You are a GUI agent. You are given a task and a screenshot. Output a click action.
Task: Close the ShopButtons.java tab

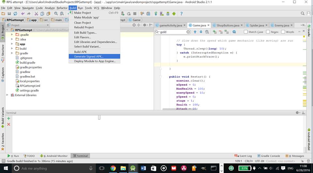(x=242, y=25)
